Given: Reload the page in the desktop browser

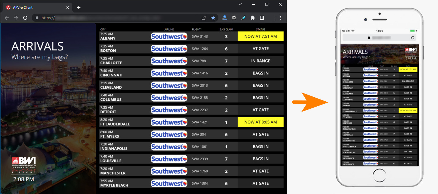Looking at the screenshot, I should click(25, 18).
